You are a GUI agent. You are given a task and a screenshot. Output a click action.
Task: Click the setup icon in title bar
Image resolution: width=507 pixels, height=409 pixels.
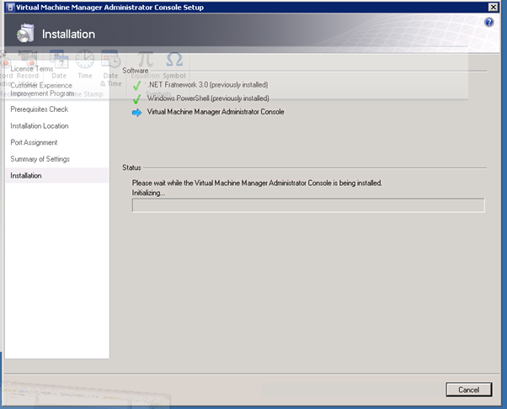(10, 7)
